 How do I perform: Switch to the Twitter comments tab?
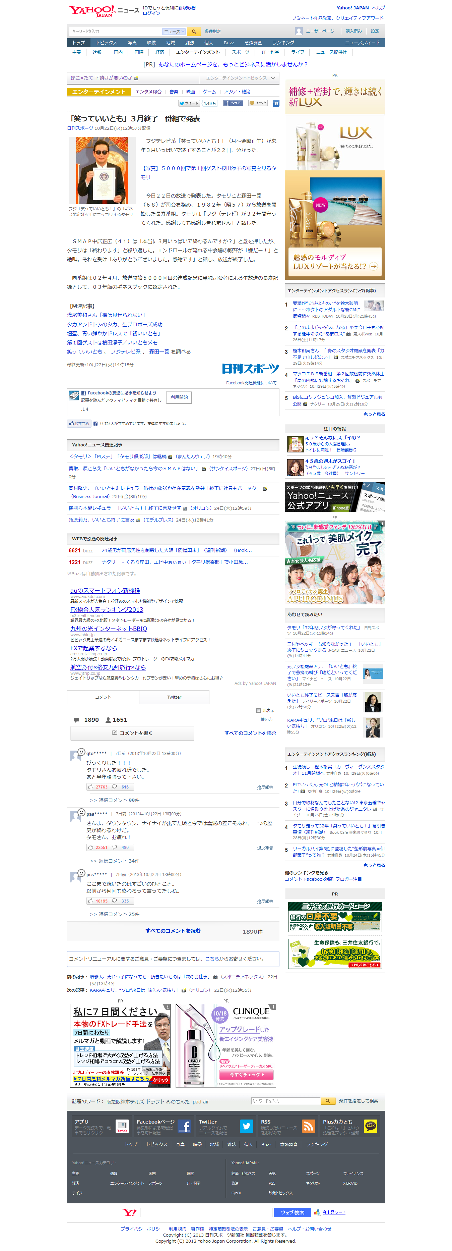(x=174, y=697)
